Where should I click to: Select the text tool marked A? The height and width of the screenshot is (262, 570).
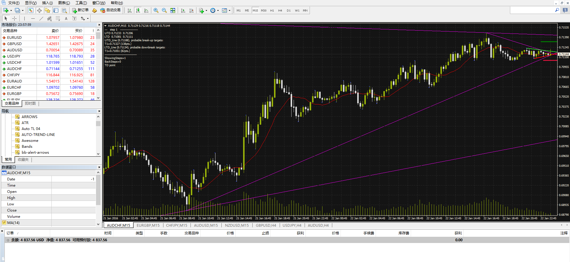66,18
